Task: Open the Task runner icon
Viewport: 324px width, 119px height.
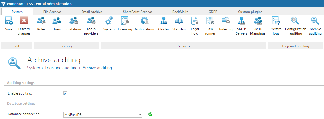Action: click(210, 21)
